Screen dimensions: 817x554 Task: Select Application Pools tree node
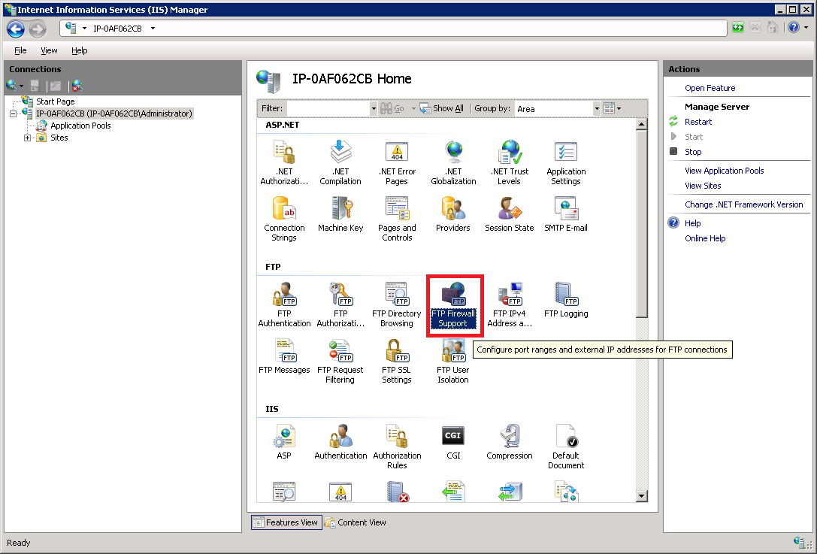pyautogui.click(x=80, y=126)
